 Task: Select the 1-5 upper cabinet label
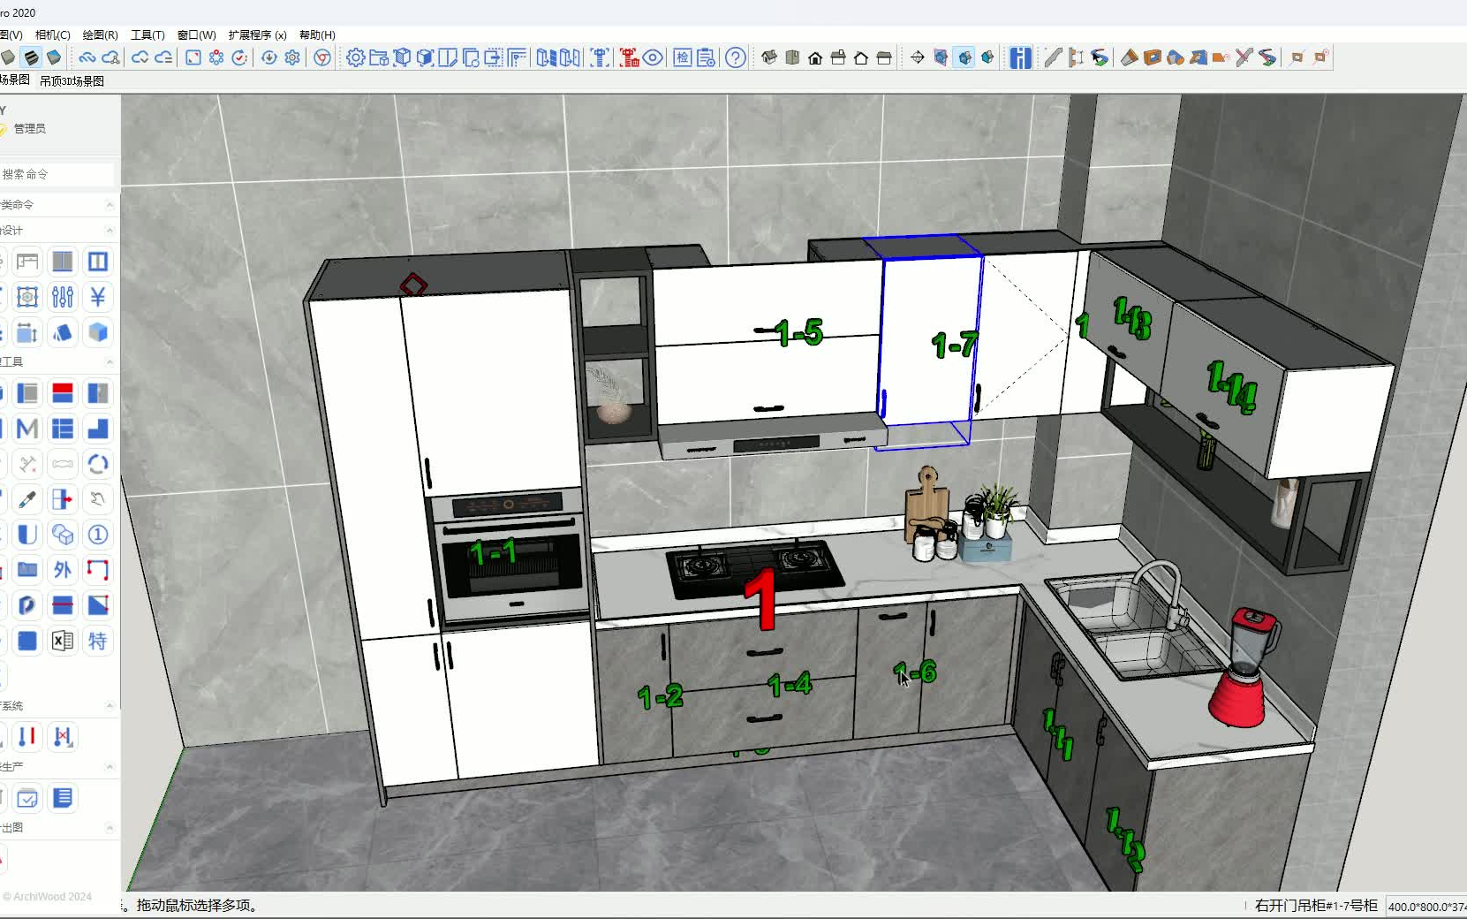click(798, 332)
